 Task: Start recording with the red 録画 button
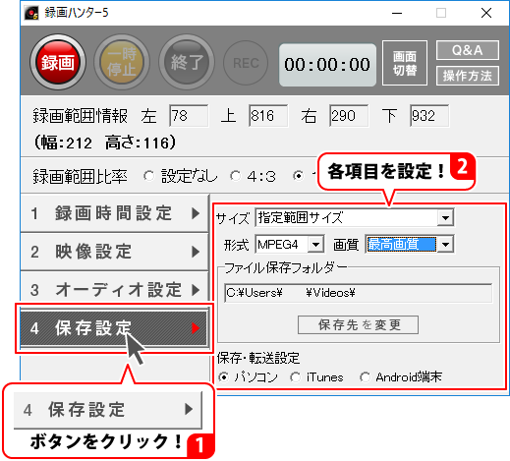click(x=58, y=62)
